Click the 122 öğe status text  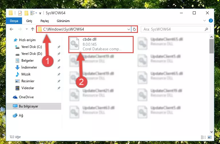pyautogui.click(x=15, y=137)
